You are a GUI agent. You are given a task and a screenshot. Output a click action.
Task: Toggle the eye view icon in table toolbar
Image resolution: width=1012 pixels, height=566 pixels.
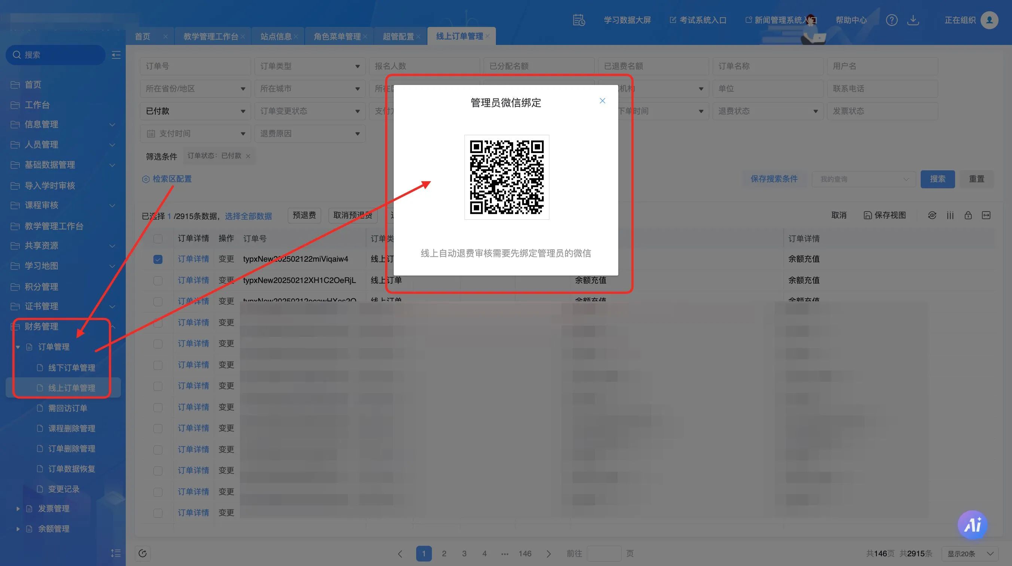tap(932, 215)
